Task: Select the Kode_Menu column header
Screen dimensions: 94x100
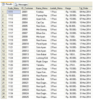Action: point(14,8)
